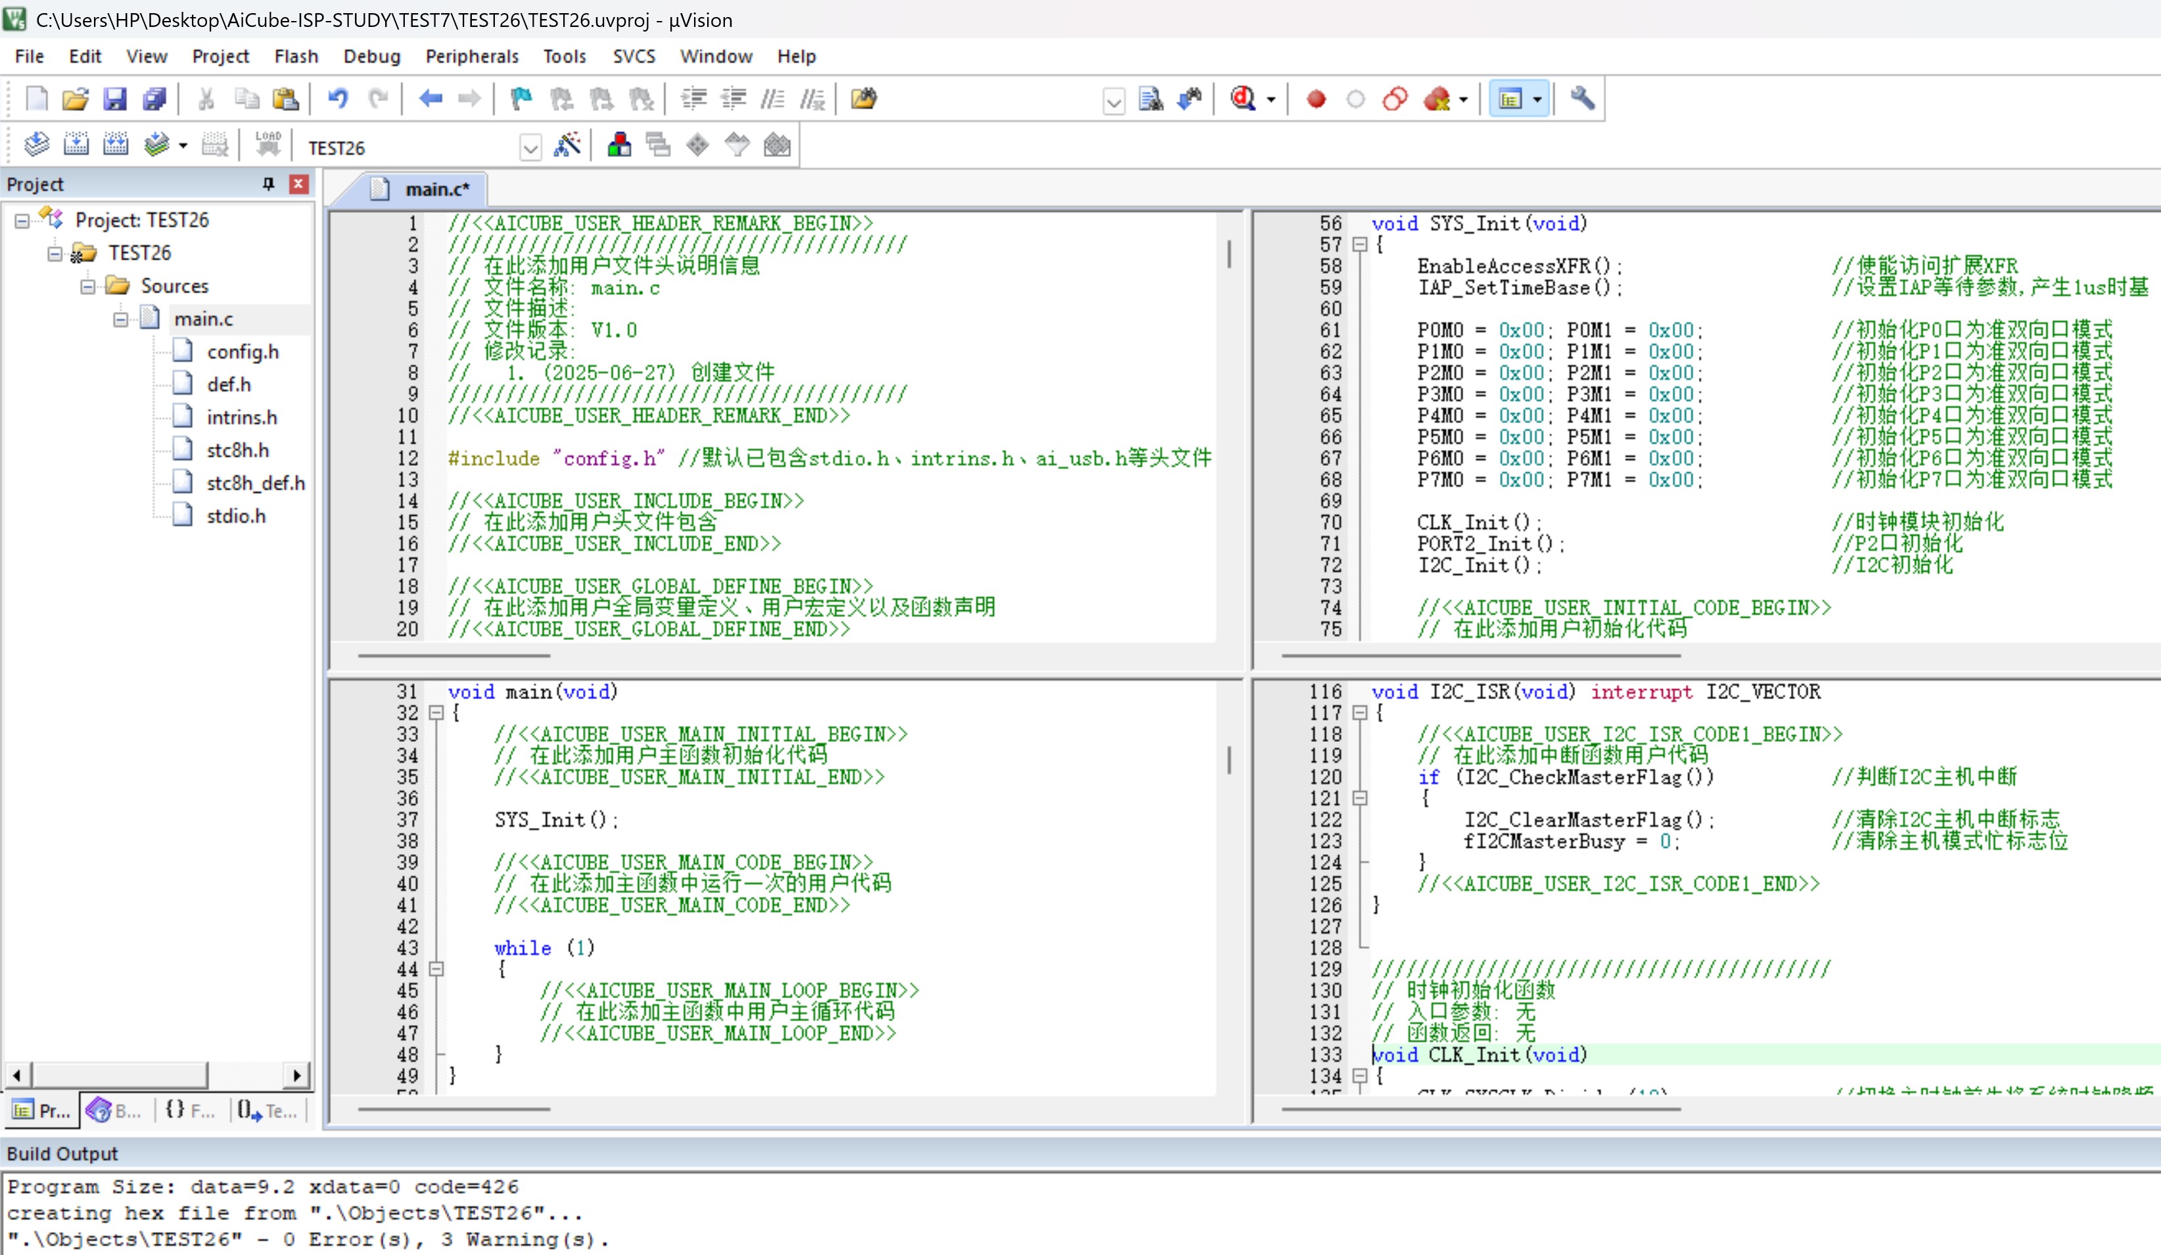Open the Peripherals menu
The height and width of the screenshot is (1255, 2161).
[472, 57]
